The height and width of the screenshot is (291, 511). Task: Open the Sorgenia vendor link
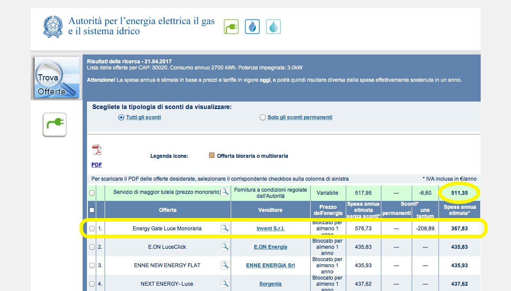click(271, 284)
